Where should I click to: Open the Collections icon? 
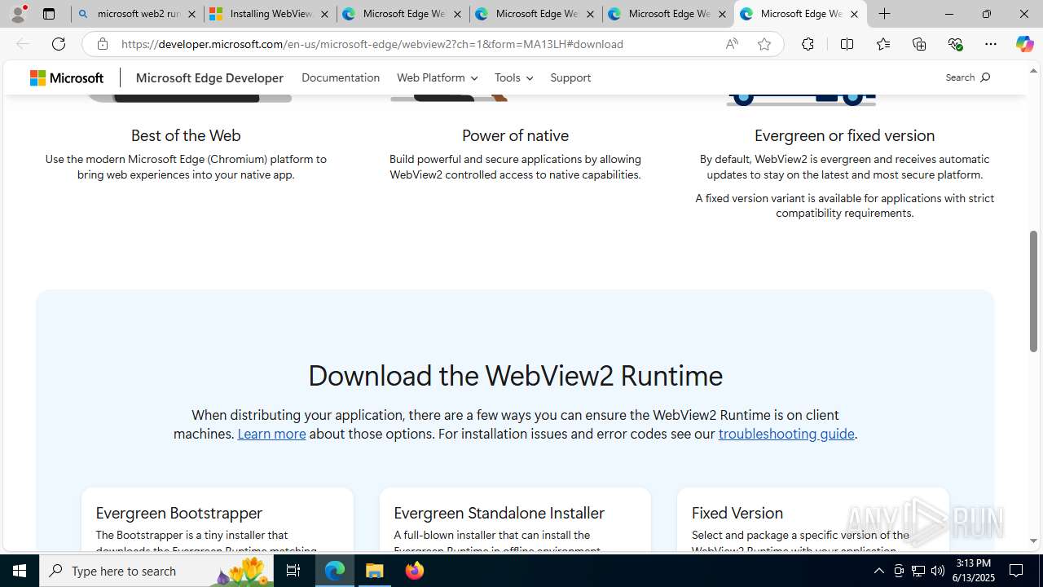pos(919,44)
